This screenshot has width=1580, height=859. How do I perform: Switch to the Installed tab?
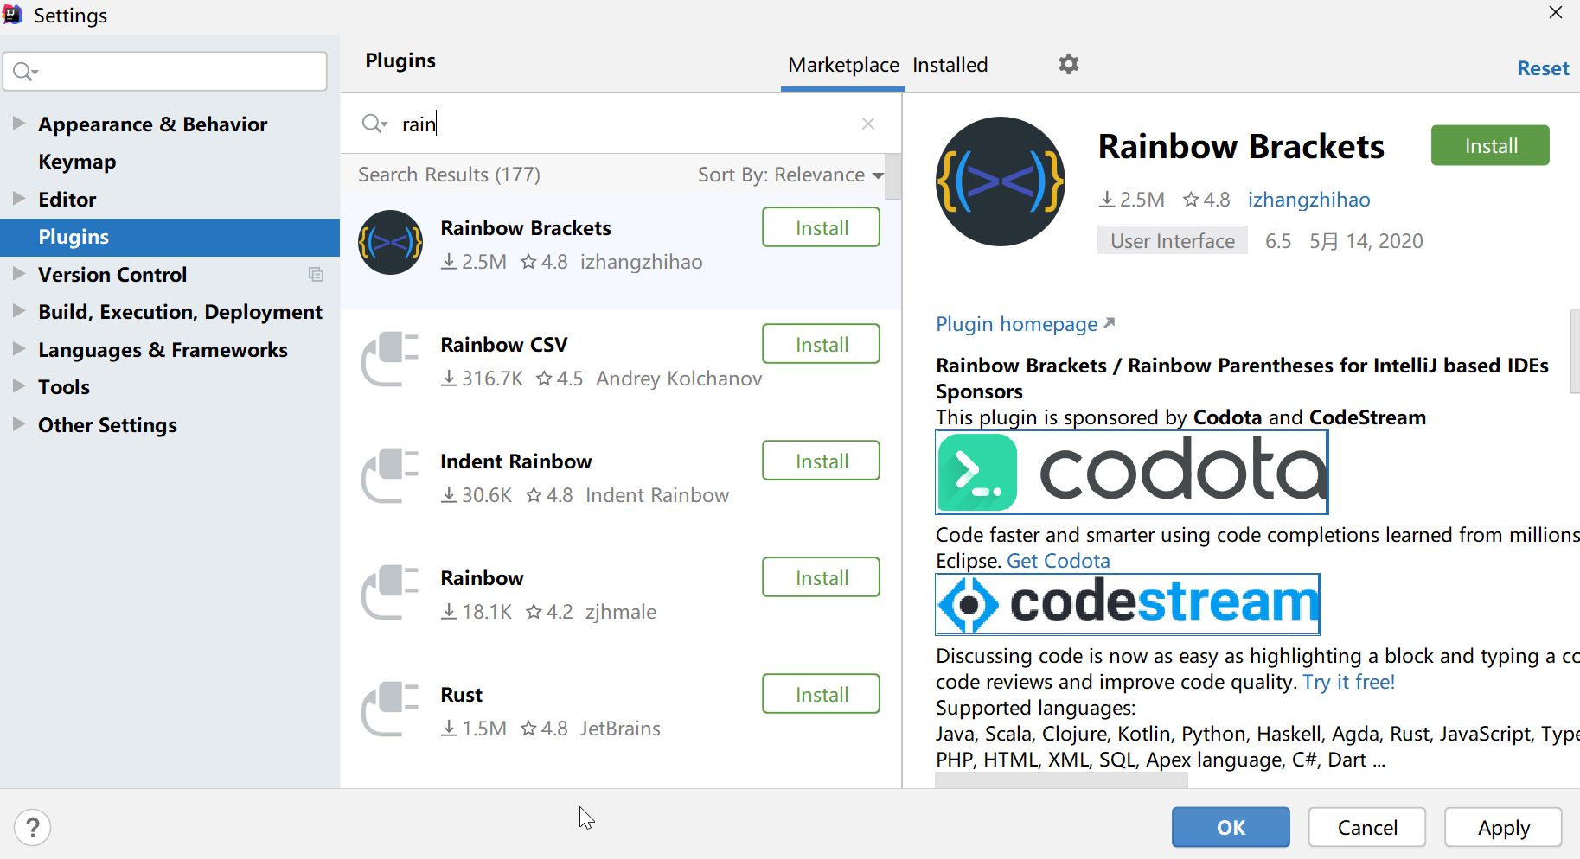click(x=950, y=65)
